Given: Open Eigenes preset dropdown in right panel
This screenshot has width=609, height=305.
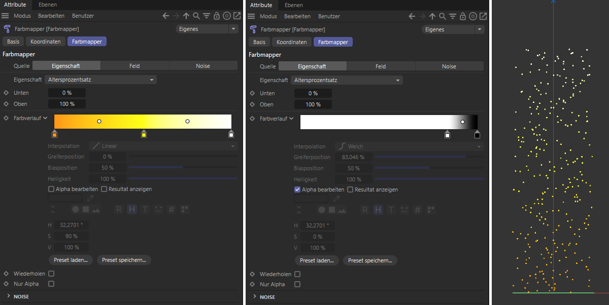Looking at the screenshot, I should click(454, 29).
